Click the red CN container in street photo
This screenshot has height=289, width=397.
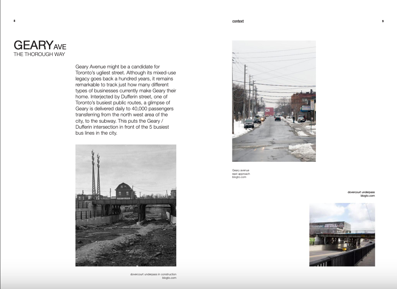coord(269,111)
